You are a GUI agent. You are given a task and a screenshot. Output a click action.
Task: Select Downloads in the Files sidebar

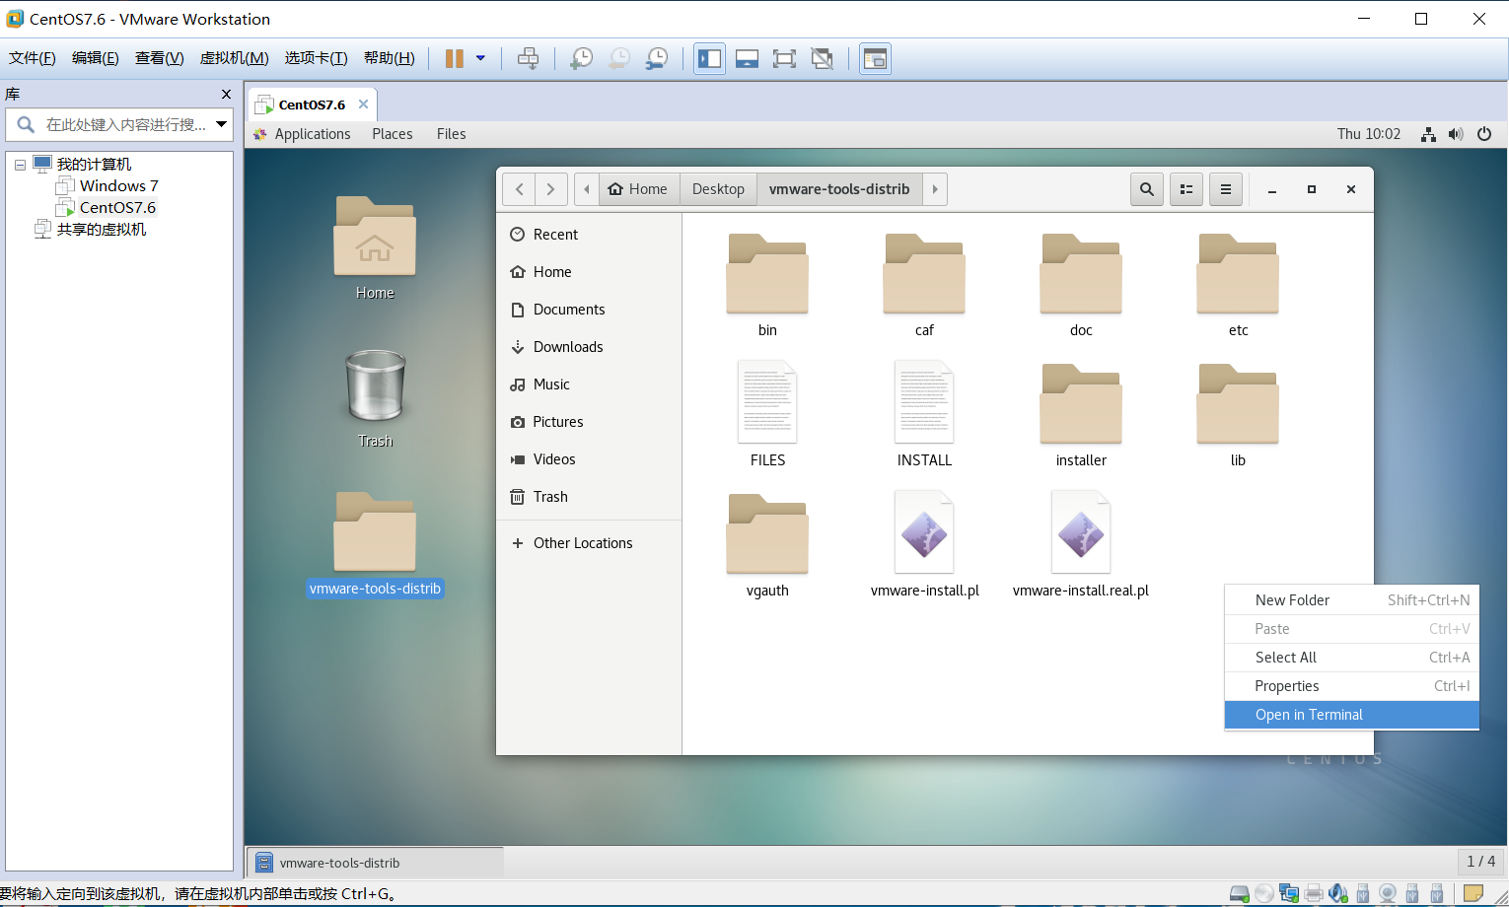588,347
